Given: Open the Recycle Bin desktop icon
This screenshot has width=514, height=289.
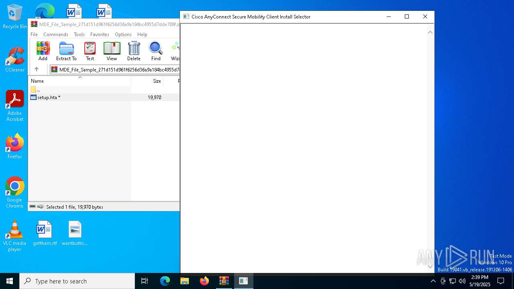Looking at the screenshot, I should (15, 16).
